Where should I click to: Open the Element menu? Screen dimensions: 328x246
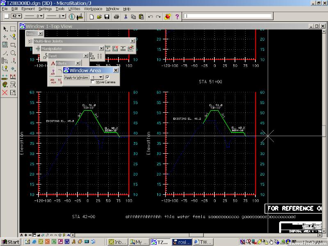pyautogui.click(x=28, y=9)
